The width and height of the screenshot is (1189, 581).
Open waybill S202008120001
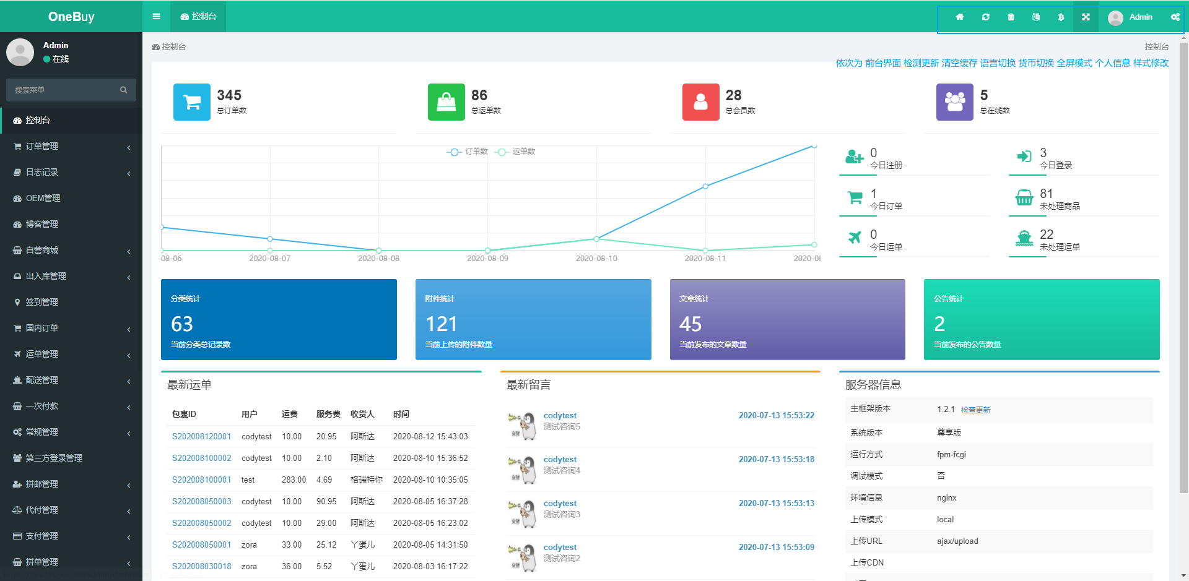pyautogui.click(x=201, y=437)
